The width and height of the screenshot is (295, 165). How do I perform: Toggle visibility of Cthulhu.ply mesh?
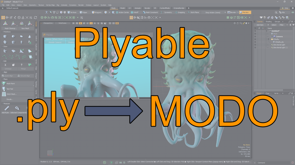pos(255,42)
